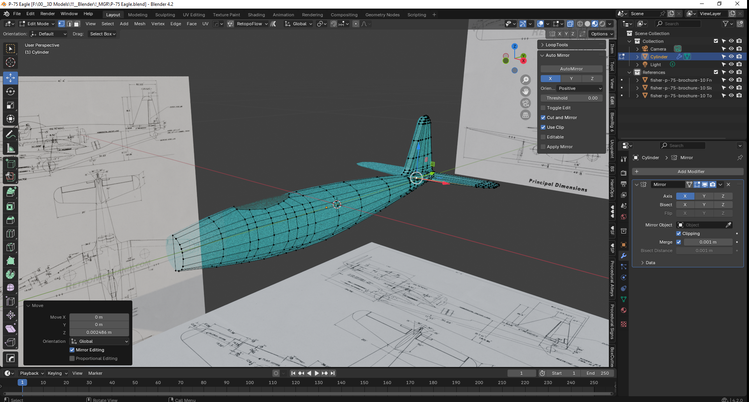Enable the Apply Mirror checkbox
The width and height of the screenshot is (749, 402).
click(x=543, y=147)
